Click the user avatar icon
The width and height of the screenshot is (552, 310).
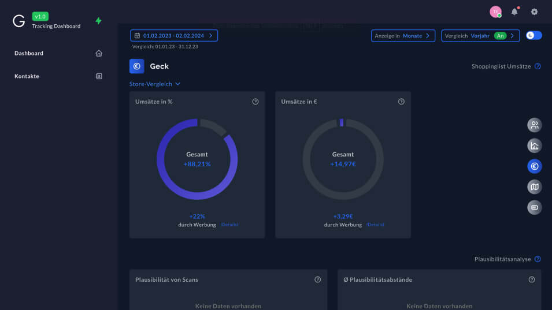[x=495, y=12]
